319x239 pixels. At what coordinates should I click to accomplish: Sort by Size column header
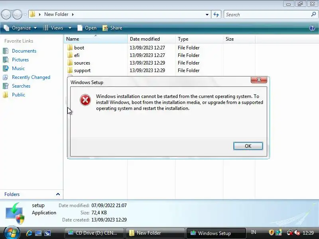pos(239,39)
